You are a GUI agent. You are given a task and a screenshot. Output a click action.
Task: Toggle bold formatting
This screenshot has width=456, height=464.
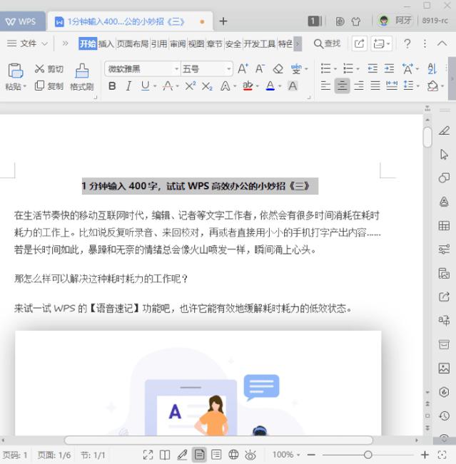pos(112,86)
